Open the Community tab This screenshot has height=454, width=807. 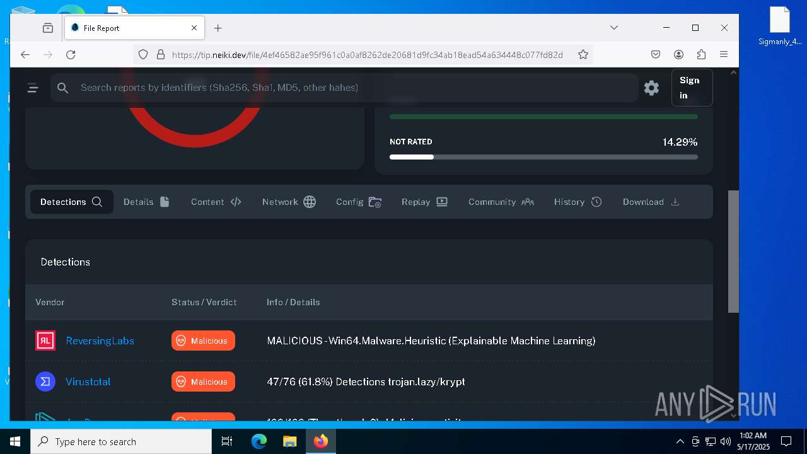click(501, 202)
